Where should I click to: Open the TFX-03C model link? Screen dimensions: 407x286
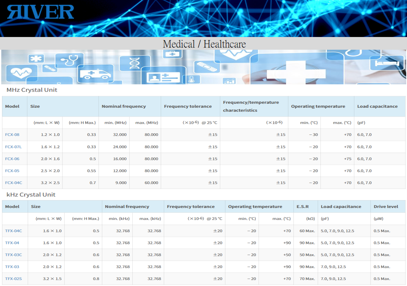[14, 255]
